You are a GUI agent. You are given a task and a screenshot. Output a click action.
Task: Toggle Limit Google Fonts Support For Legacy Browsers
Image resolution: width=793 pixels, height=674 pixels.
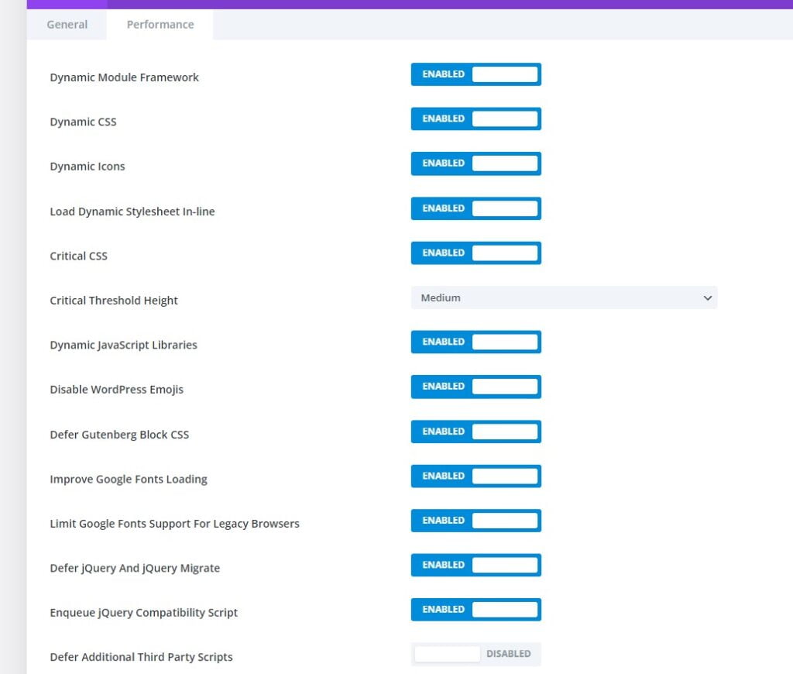476,521
